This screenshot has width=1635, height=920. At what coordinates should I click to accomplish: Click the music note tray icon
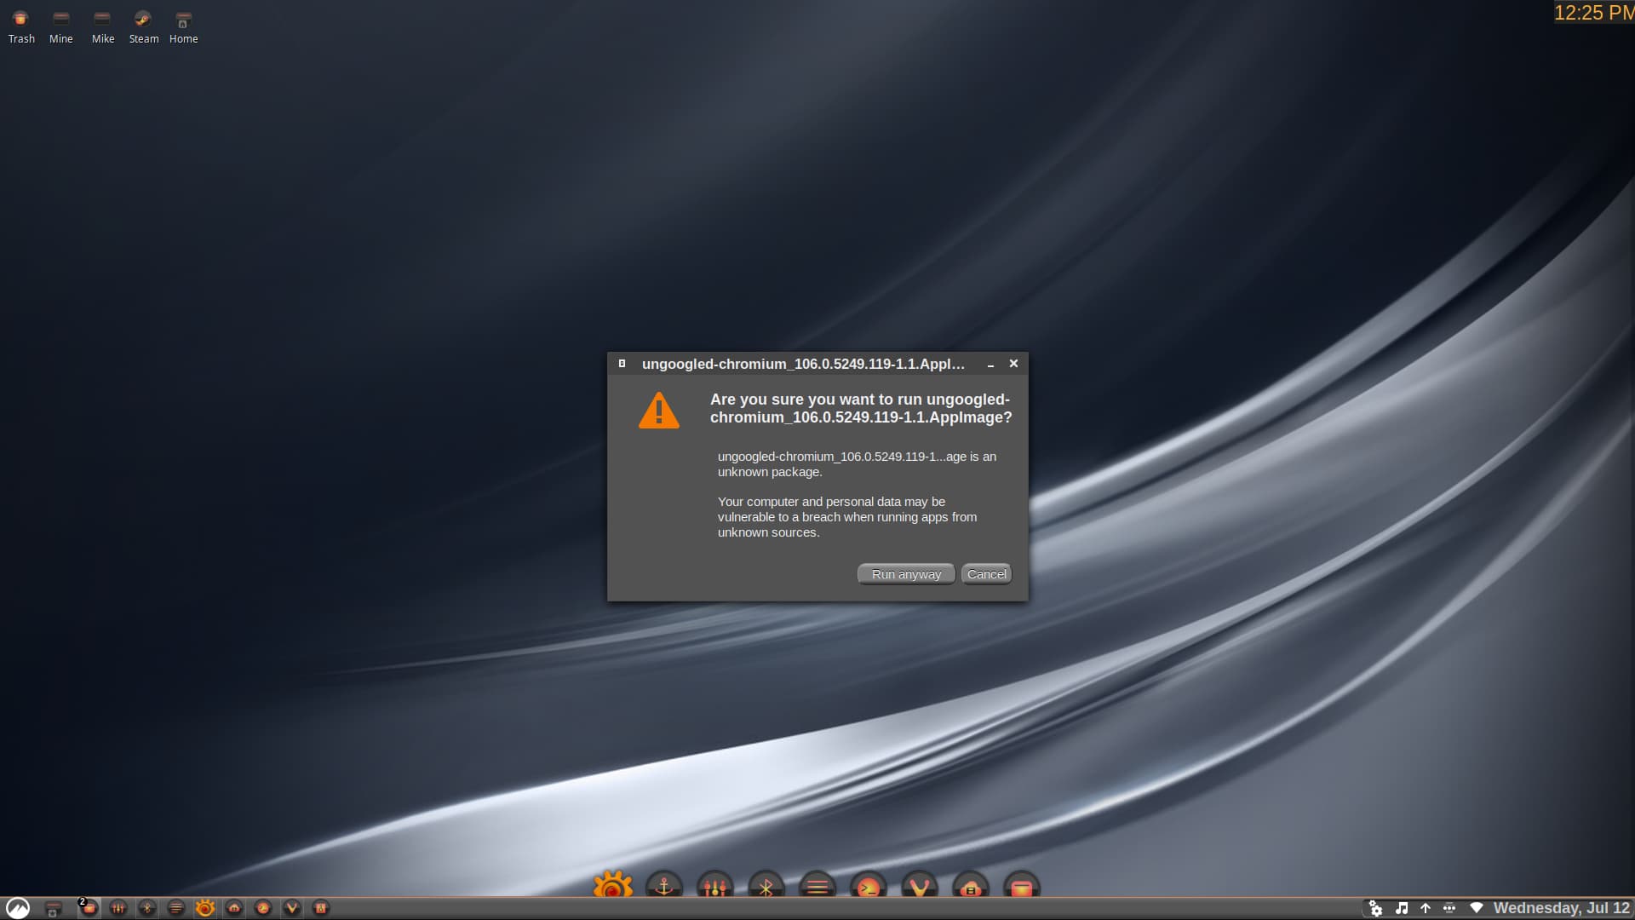coord(1402,908)
